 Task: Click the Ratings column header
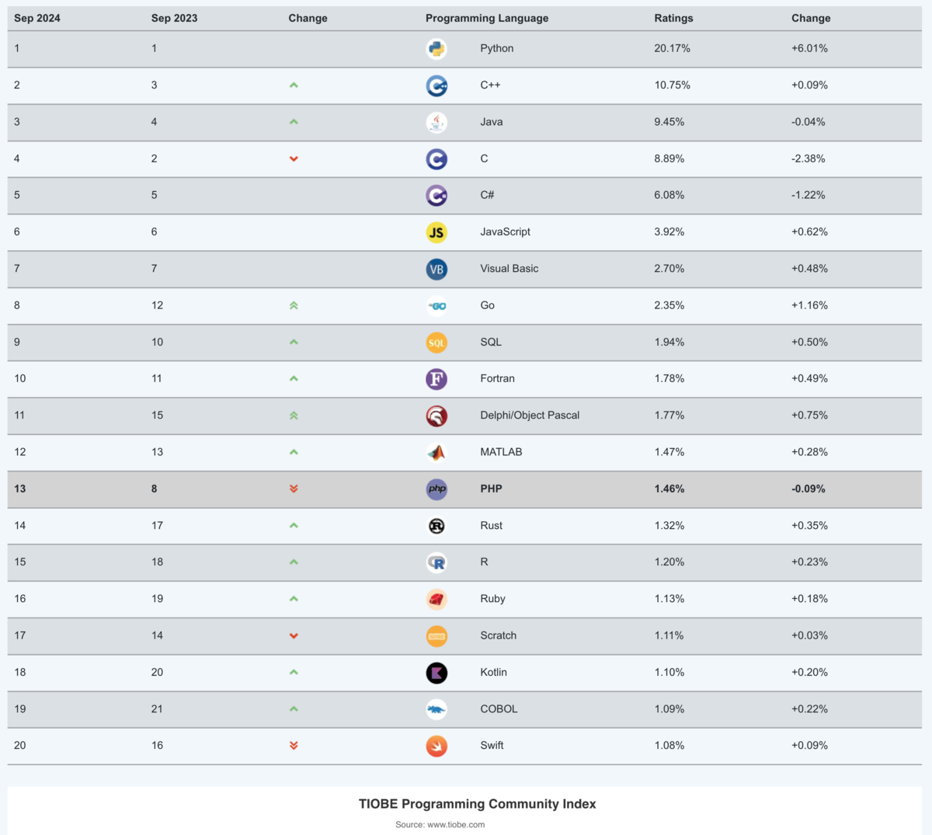point(673,18)
